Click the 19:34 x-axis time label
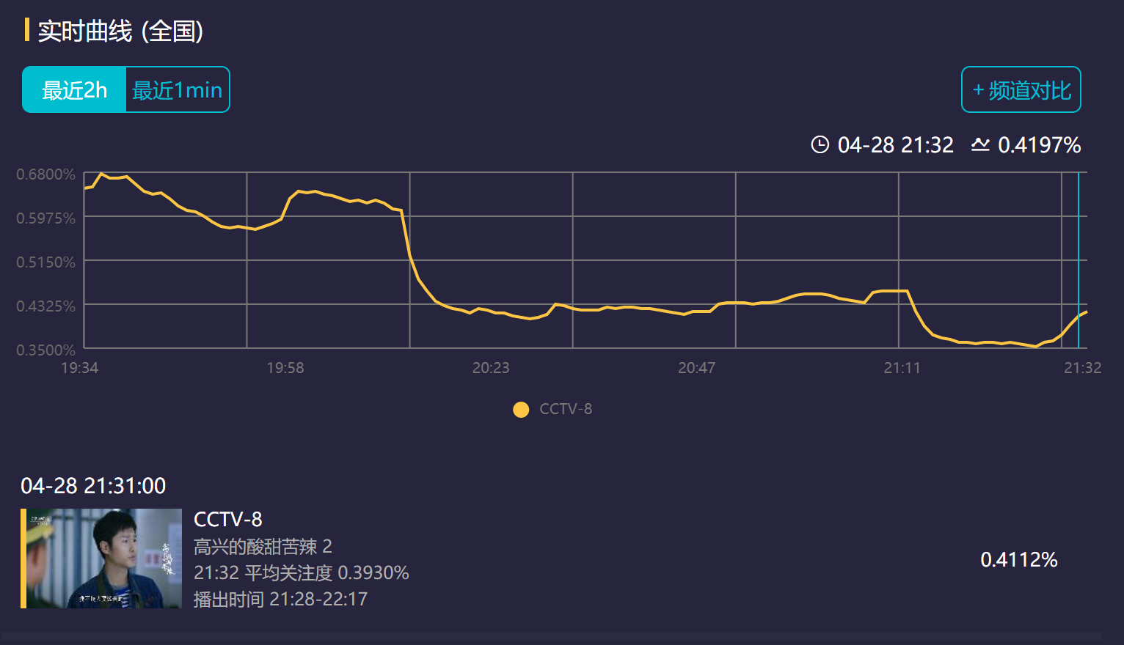This screenshot has width=1124, height=645. click(x=79, y=367)
